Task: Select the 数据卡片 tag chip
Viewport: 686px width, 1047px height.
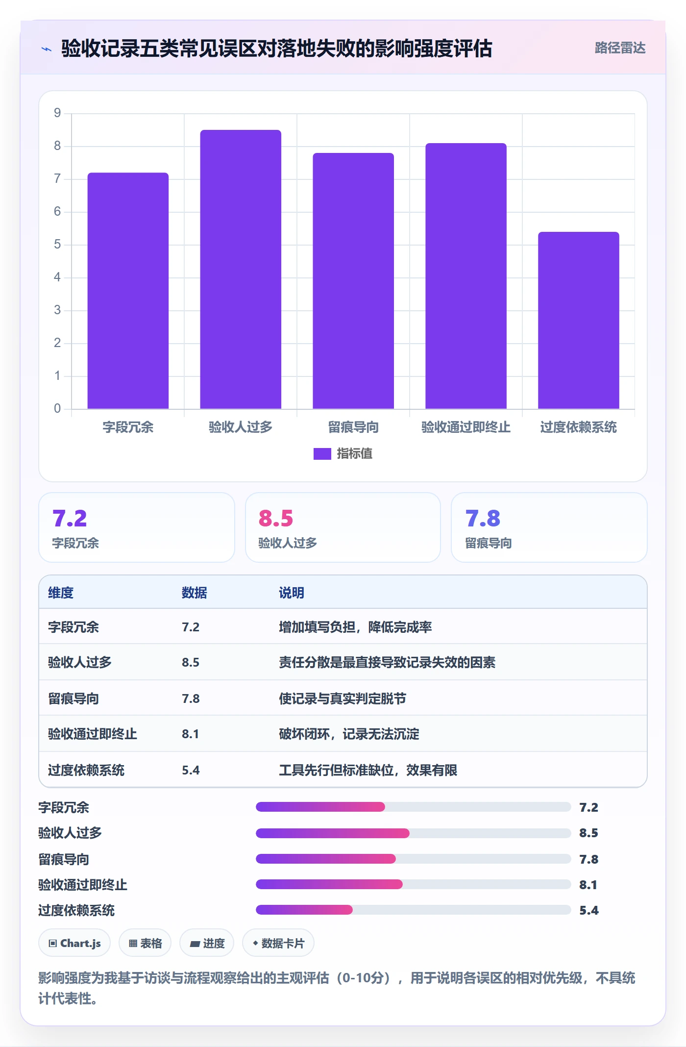Action: pos(278,943)
